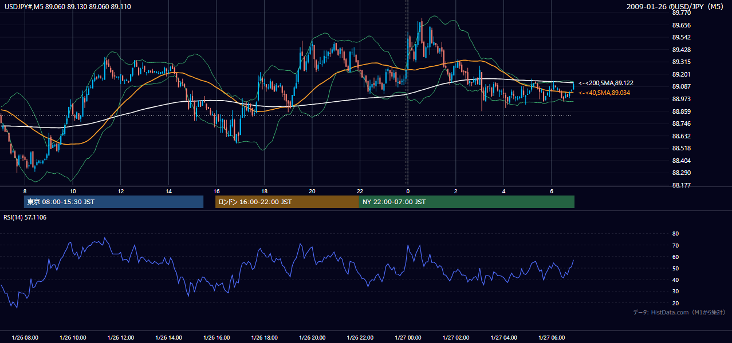Click hour tick 12 under price chart

[x=120, y=191]
